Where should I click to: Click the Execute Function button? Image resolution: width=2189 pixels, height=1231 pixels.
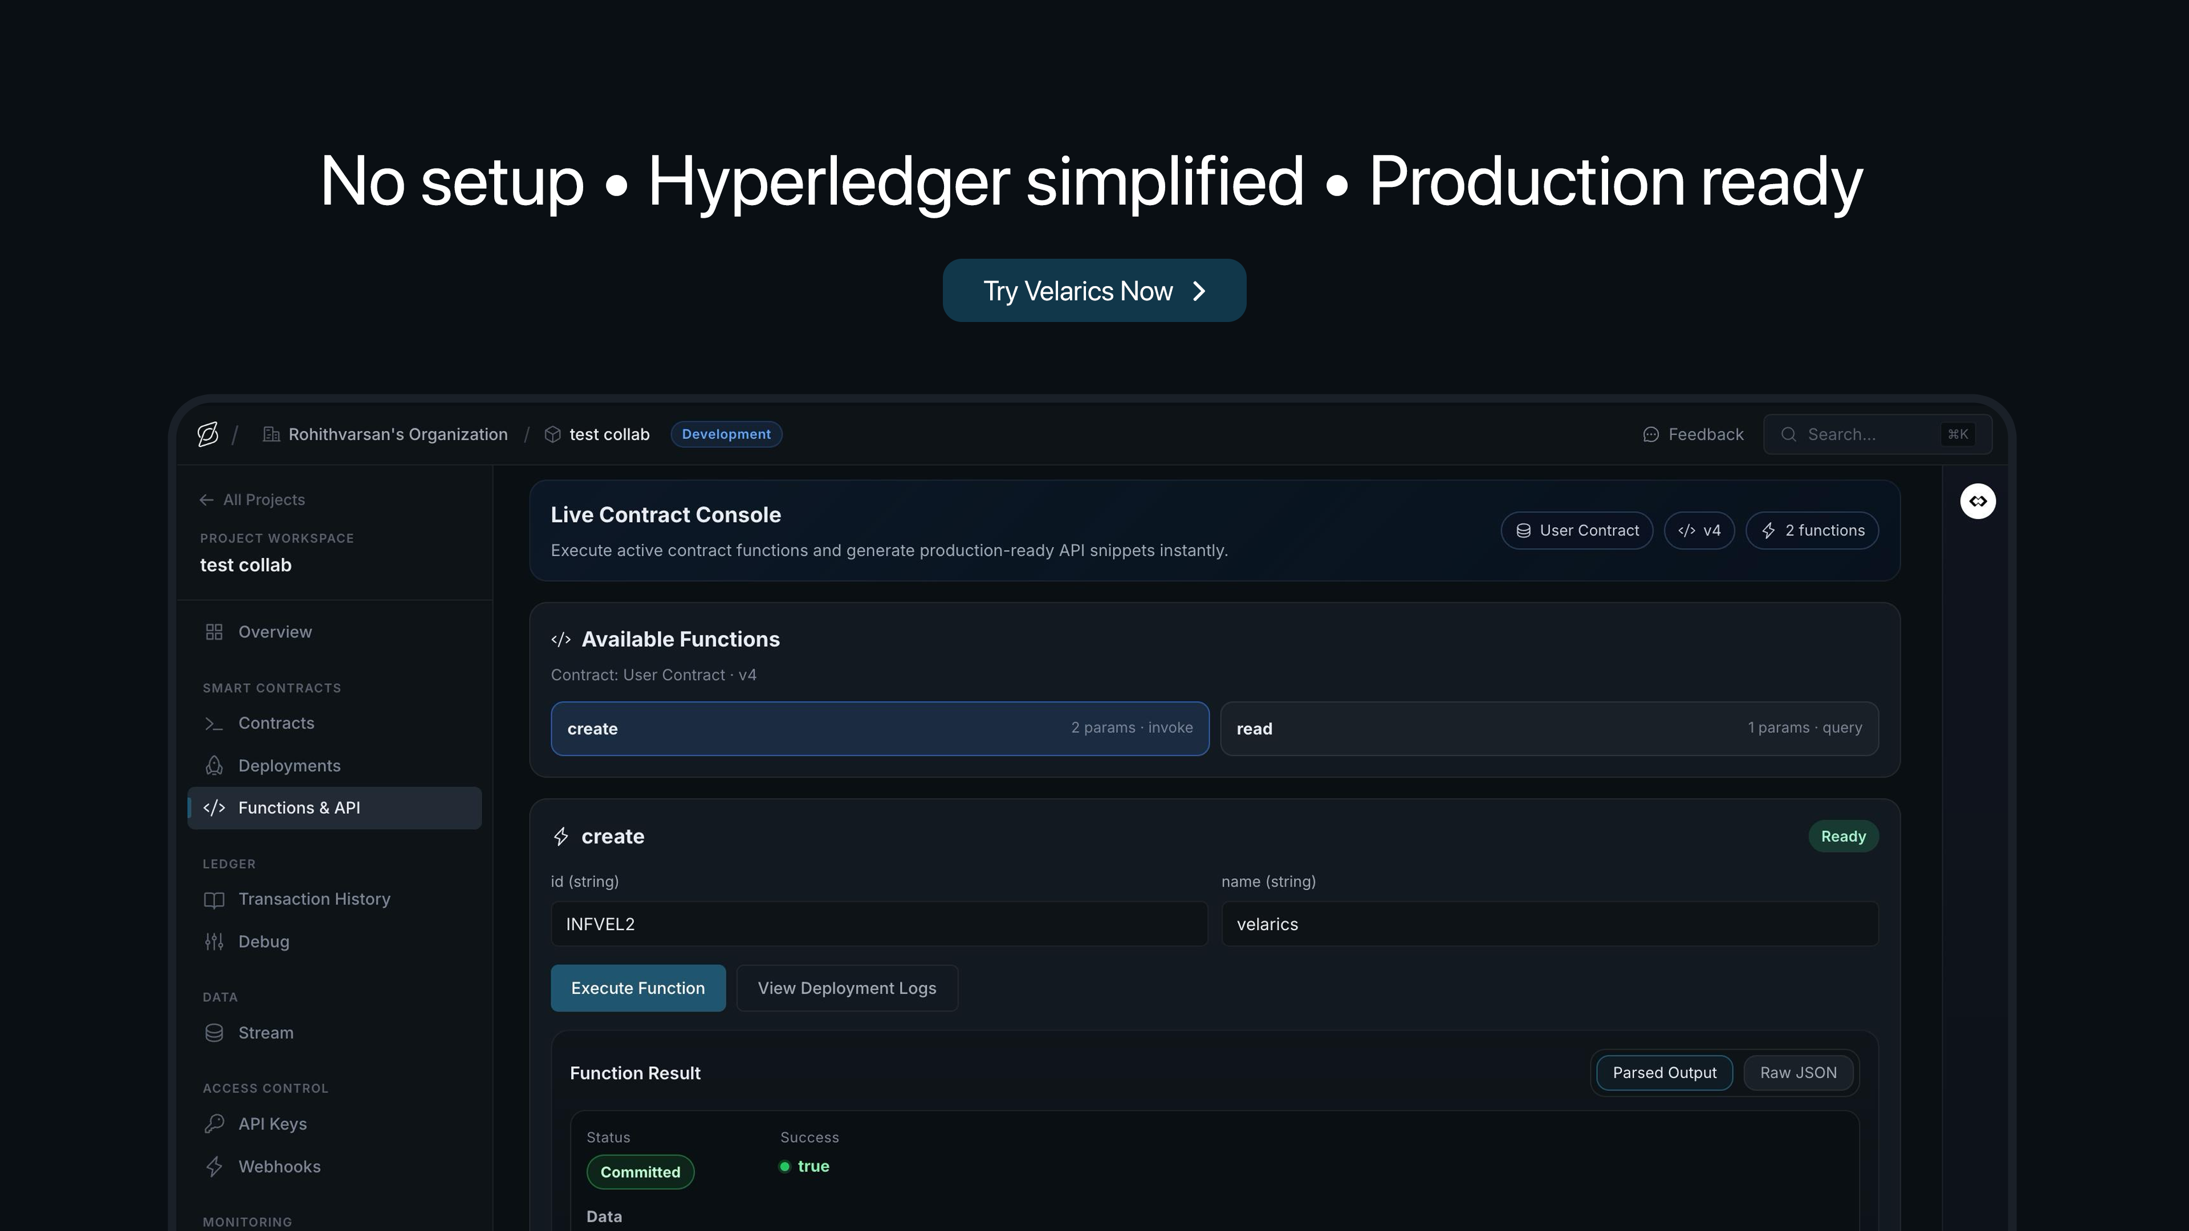pos(637,988)
